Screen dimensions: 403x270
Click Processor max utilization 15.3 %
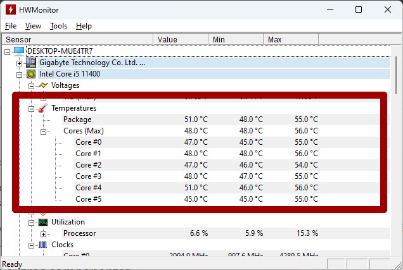pyautogui.click(x=307, y=233)
